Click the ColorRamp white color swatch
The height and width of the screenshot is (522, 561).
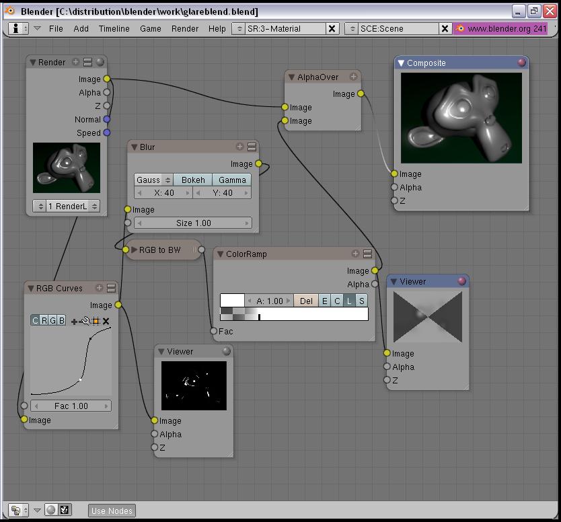[232, 301]
